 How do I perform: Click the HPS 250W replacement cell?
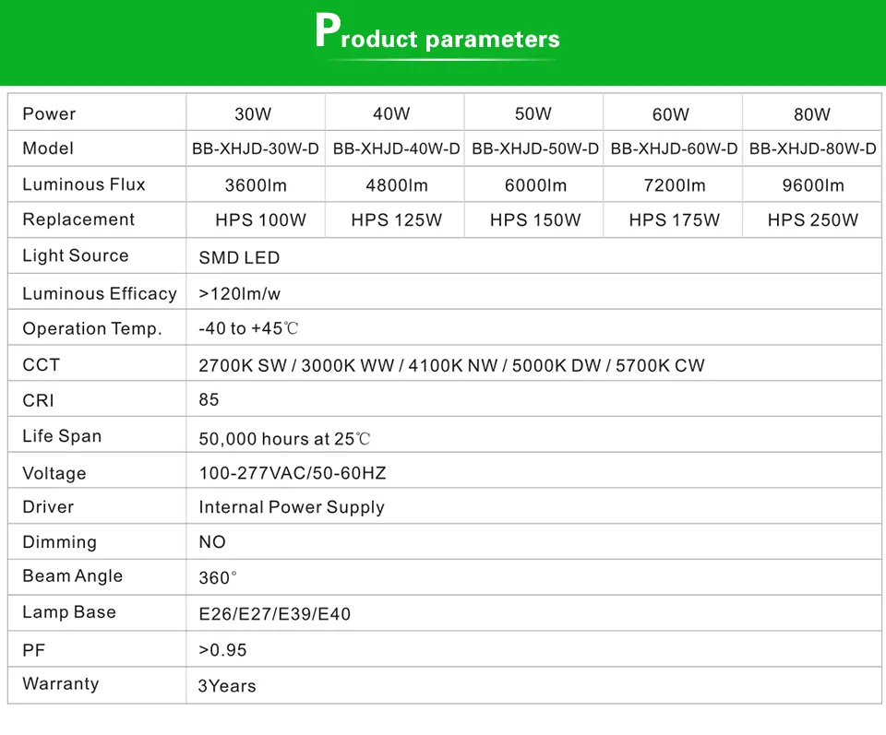point(812,220)
